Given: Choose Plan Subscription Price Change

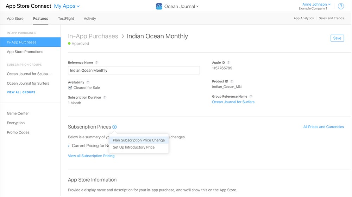Looking at the screenshot, I should (139, 140).
